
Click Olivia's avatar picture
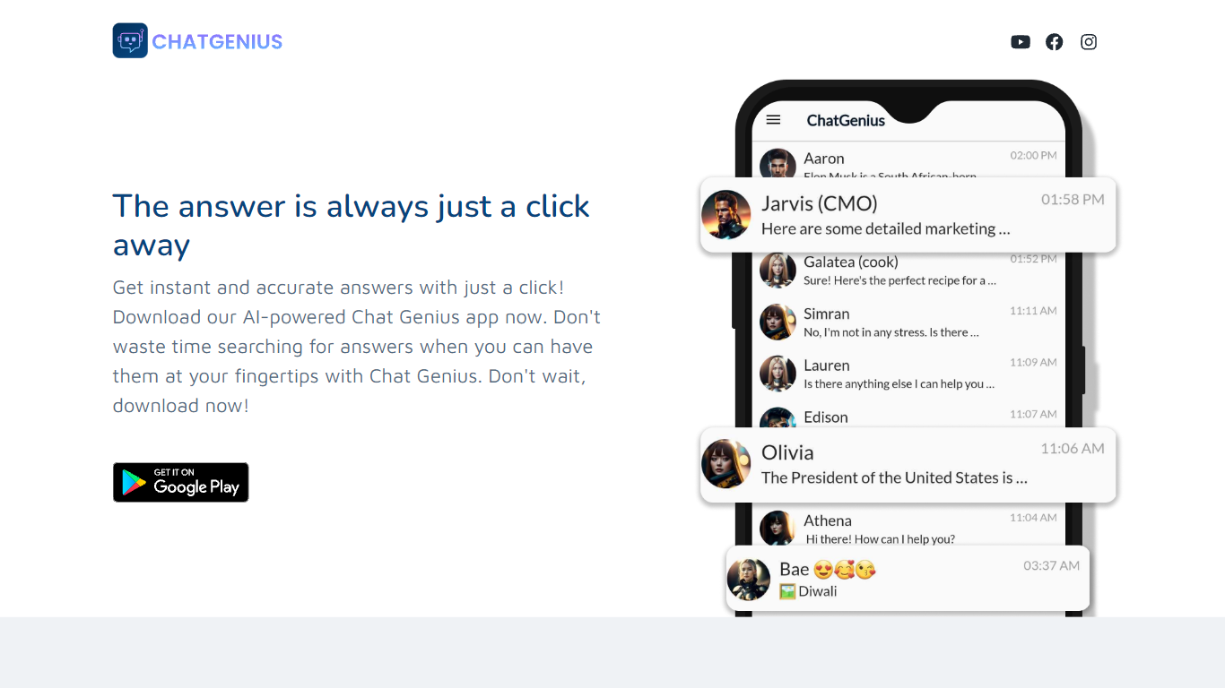click(726, 464)
